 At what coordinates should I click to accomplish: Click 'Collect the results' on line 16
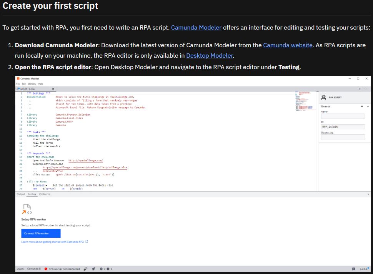click(47, 146)
